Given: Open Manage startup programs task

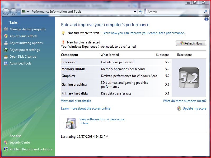Looking at the screenshot, I should click(27, 29).
